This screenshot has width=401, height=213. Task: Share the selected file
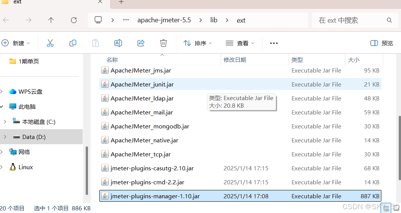tap(141, 43)
